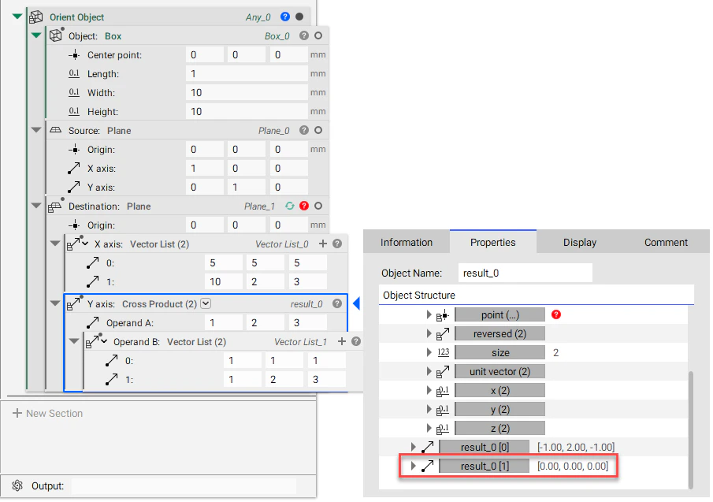Open help for Plane_0
The width and height of the screenshot is (713, 502).
(304, 131)
